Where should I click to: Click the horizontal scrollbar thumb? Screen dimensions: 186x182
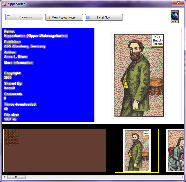(16, 177)
